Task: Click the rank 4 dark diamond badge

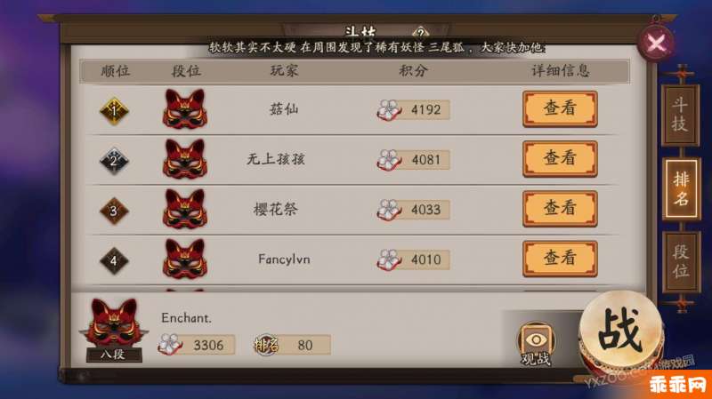Action: coord(114,260)
